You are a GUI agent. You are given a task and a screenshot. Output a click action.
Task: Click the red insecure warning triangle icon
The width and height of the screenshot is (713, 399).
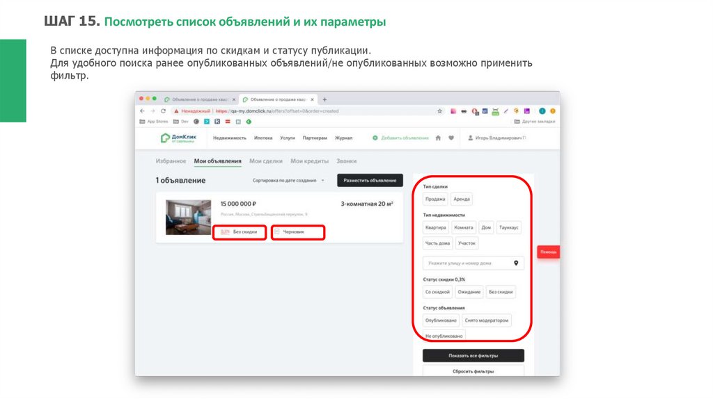point(176,111)
